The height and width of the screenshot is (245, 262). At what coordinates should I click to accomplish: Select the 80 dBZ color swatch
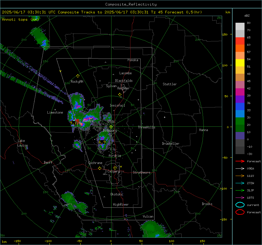[240, 26]
